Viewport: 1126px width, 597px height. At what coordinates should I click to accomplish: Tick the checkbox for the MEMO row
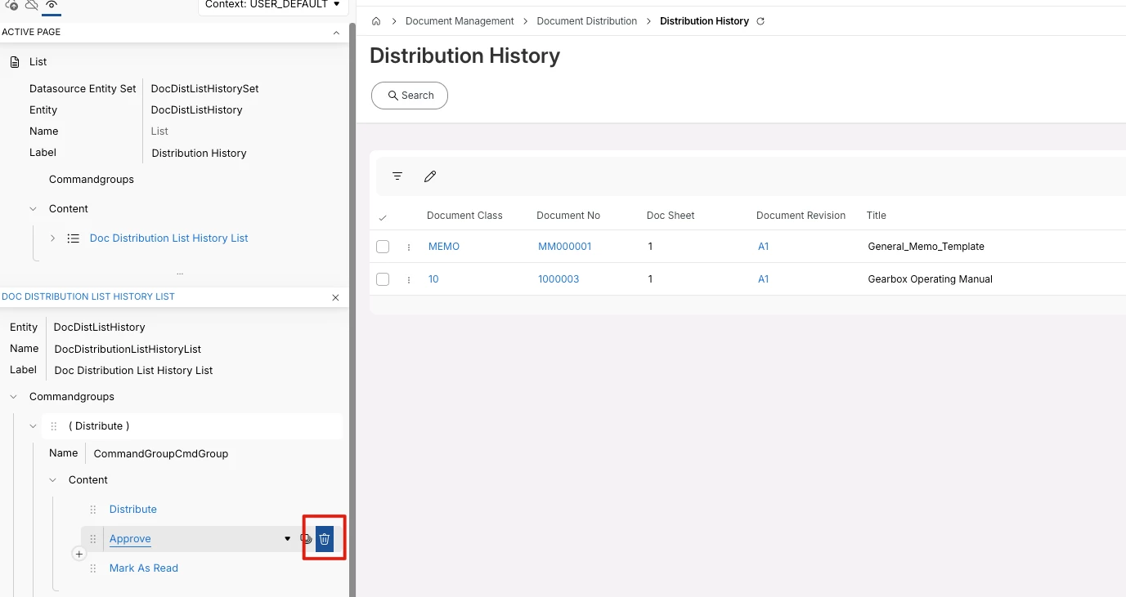[x=383, y=247]
